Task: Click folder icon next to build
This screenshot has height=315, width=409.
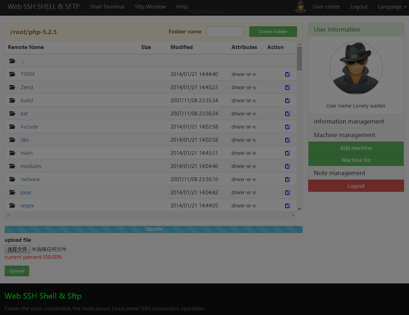Action: tap(12, 100)
